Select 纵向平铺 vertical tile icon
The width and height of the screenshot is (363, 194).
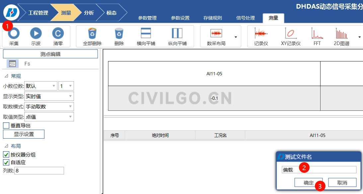coord(177,33)
